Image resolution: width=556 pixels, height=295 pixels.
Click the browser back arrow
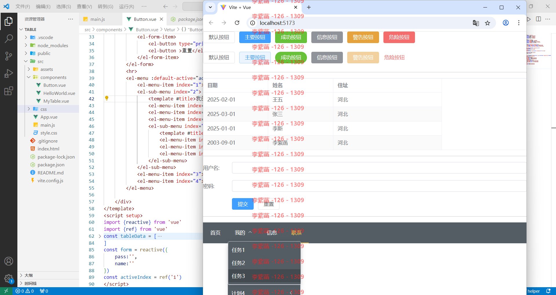click(211, 23)
